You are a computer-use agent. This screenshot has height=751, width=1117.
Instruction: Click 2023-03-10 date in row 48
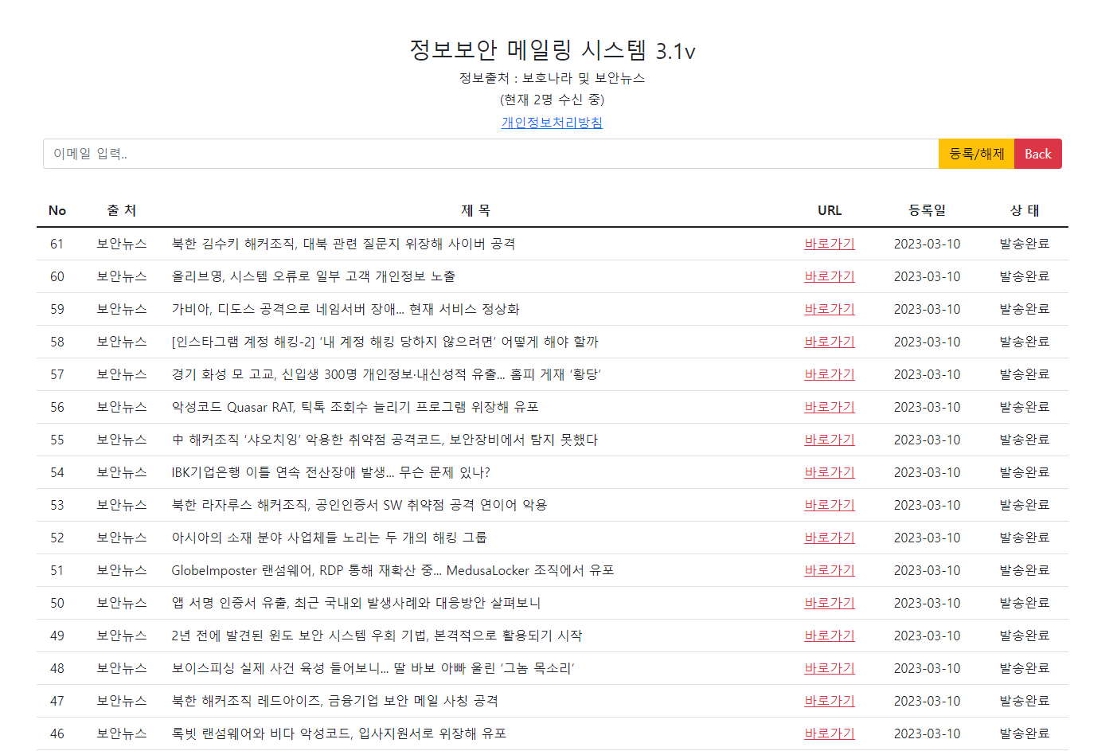(927, 668)
